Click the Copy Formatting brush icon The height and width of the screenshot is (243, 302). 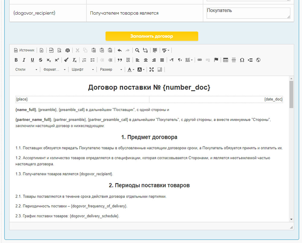[x=66, y=60]
